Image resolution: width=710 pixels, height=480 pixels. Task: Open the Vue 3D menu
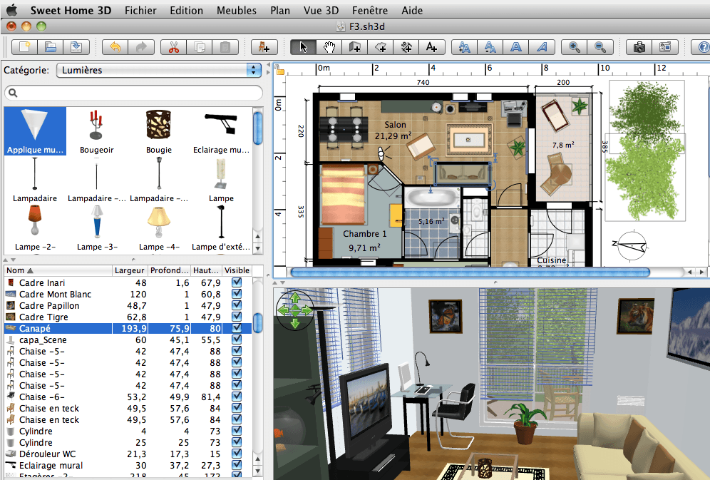coord(321,11)
